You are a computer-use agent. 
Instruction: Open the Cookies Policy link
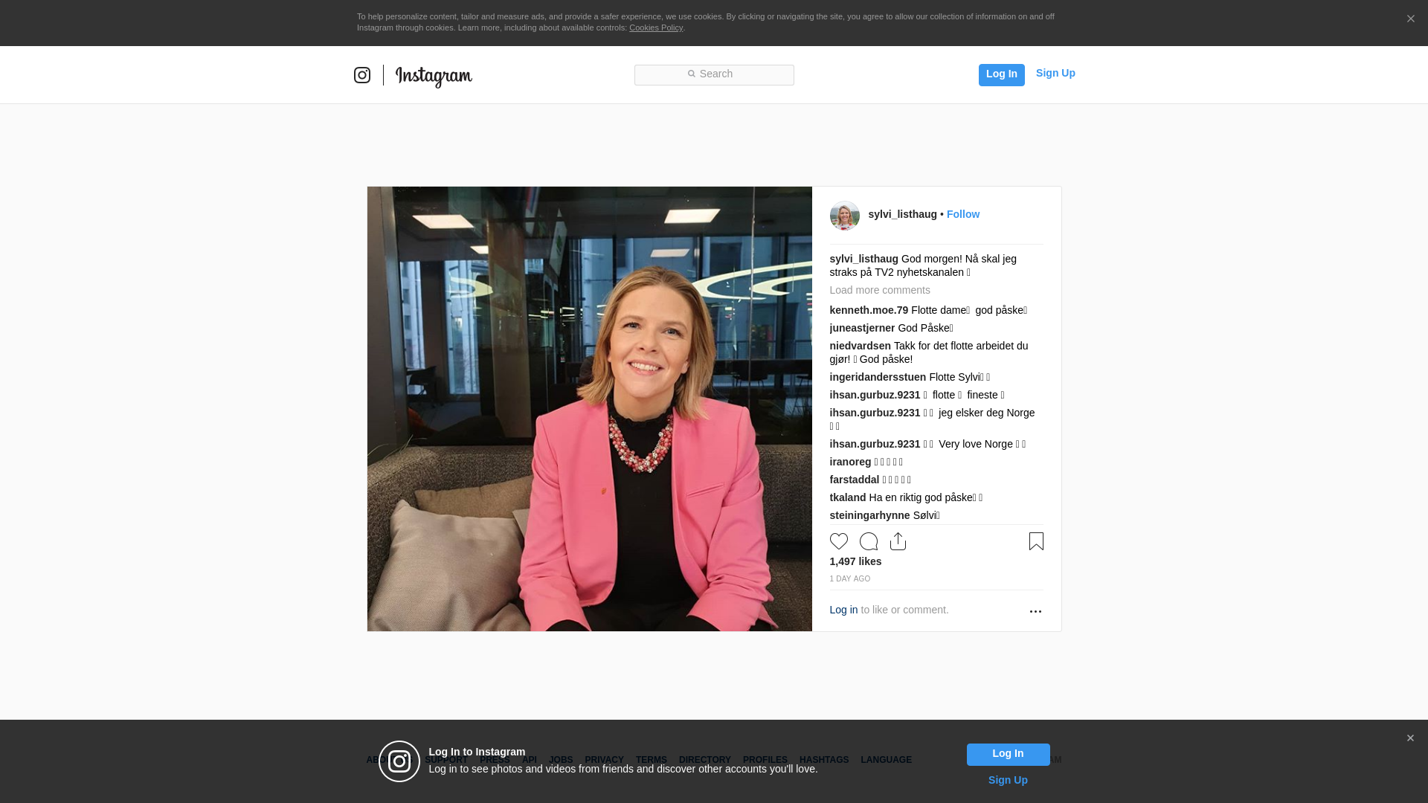(x=656, y=28)
